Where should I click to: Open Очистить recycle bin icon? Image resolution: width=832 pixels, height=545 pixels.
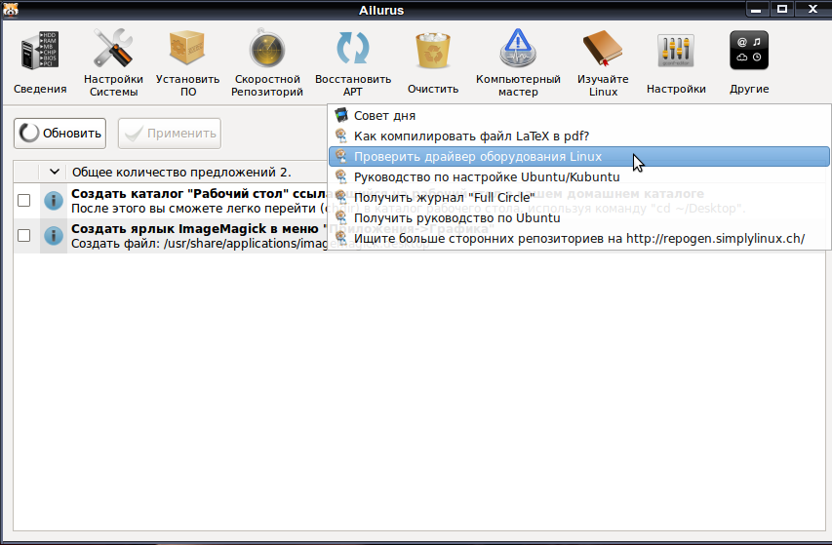pyautogui.click(x=432, y=51)
